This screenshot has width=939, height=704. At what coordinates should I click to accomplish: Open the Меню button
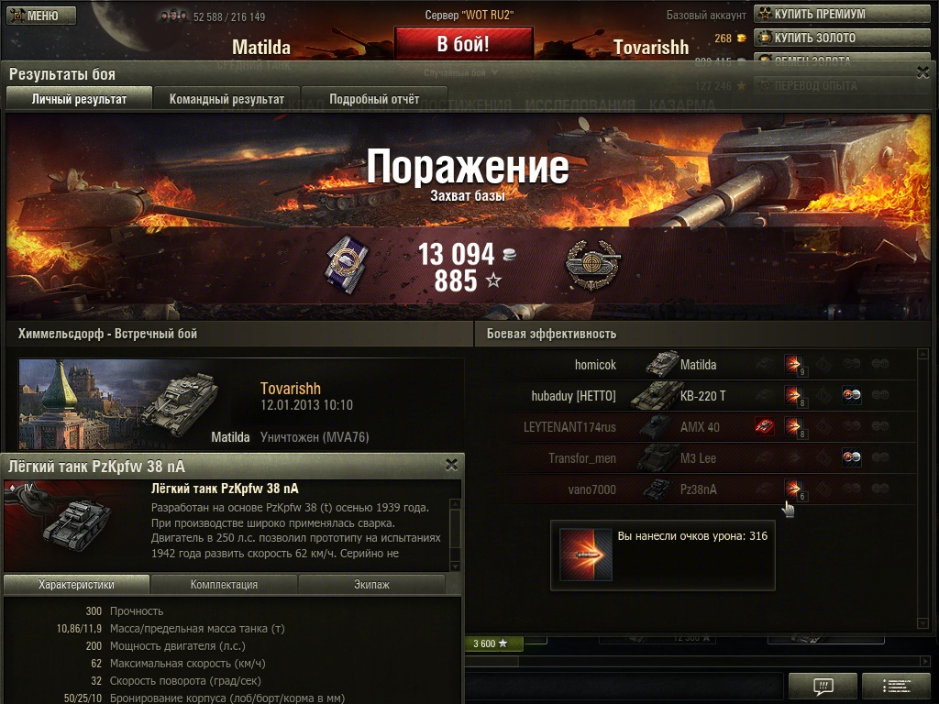tap(41, 16)
